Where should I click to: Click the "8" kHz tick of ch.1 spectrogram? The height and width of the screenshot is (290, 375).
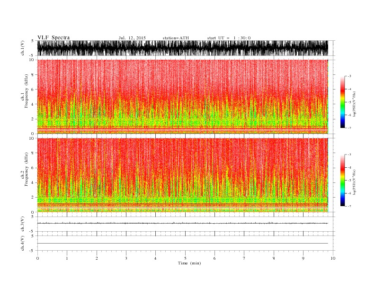pyautogui.click(x=33, y=75)
